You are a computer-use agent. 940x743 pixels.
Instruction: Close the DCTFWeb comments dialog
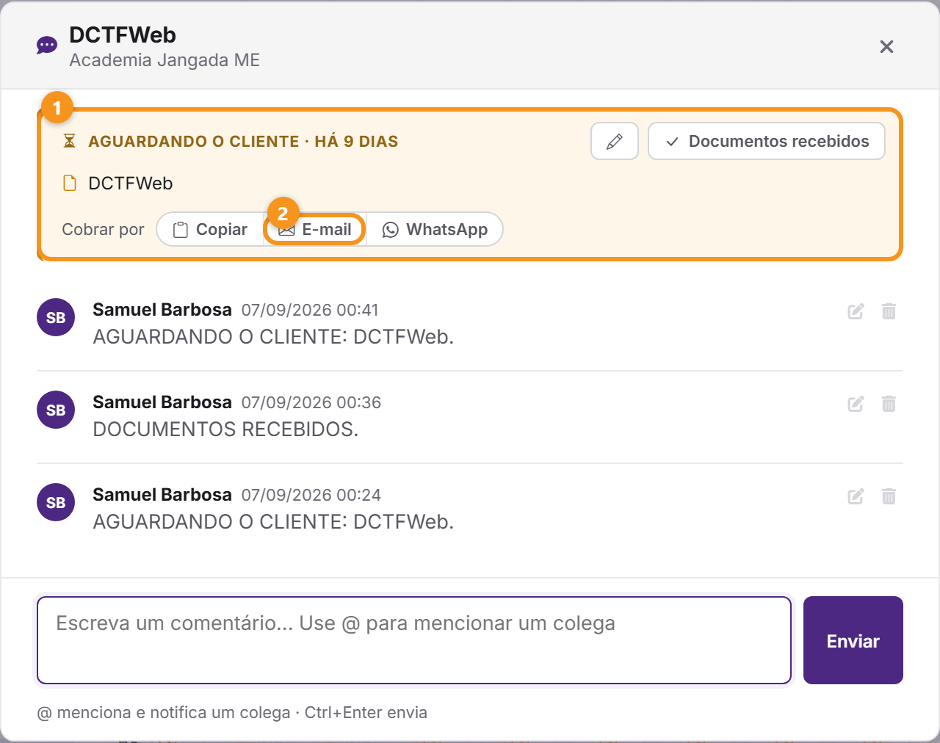[886, 47]
